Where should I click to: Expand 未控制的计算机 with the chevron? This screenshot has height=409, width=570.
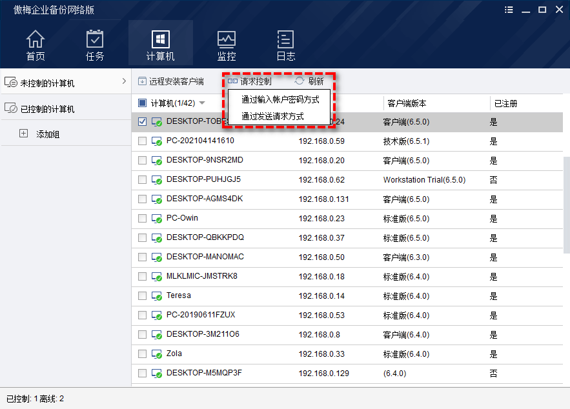[x=123, y=81]
